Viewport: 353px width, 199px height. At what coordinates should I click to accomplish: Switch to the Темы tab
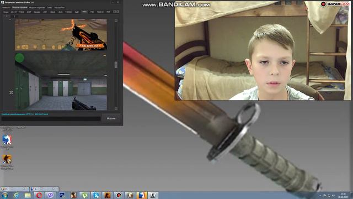(50, 7)
